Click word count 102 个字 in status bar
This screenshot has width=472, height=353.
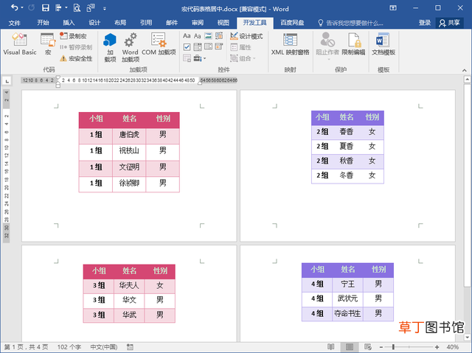[x=69, y=347]
